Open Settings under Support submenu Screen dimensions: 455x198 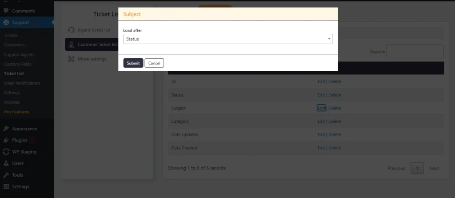click(x=12, y=93)
